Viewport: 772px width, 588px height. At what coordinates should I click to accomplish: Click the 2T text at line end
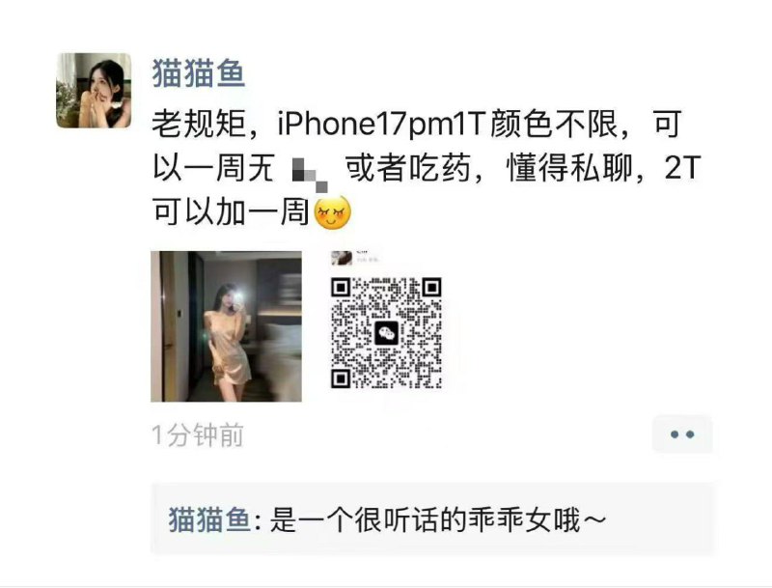[682, 168]
